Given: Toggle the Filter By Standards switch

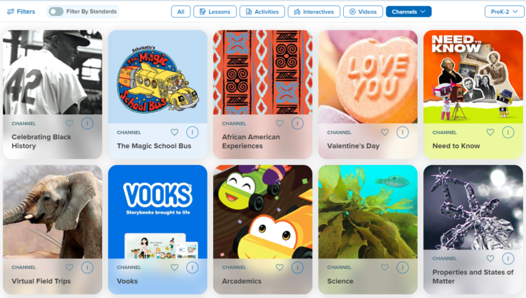Looking at the screenshot, I should click(x=55, y=12).
